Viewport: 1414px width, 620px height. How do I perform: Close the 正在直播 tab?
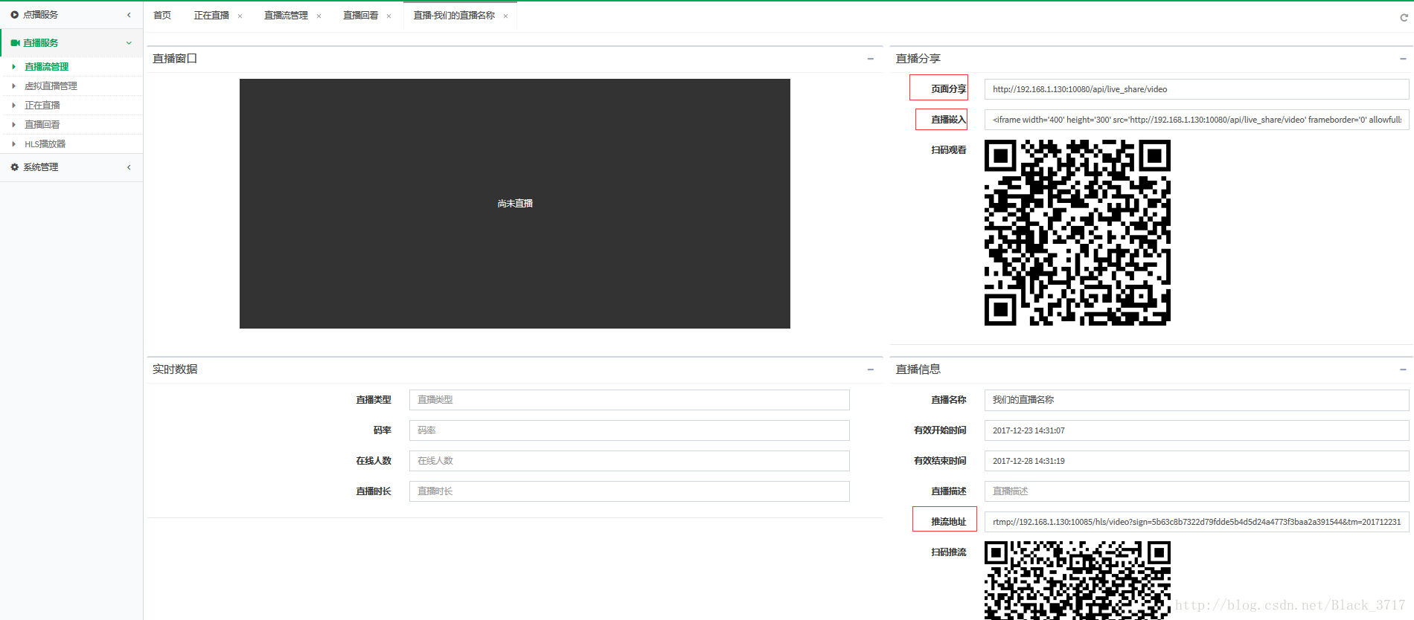[x=240, y=16]
